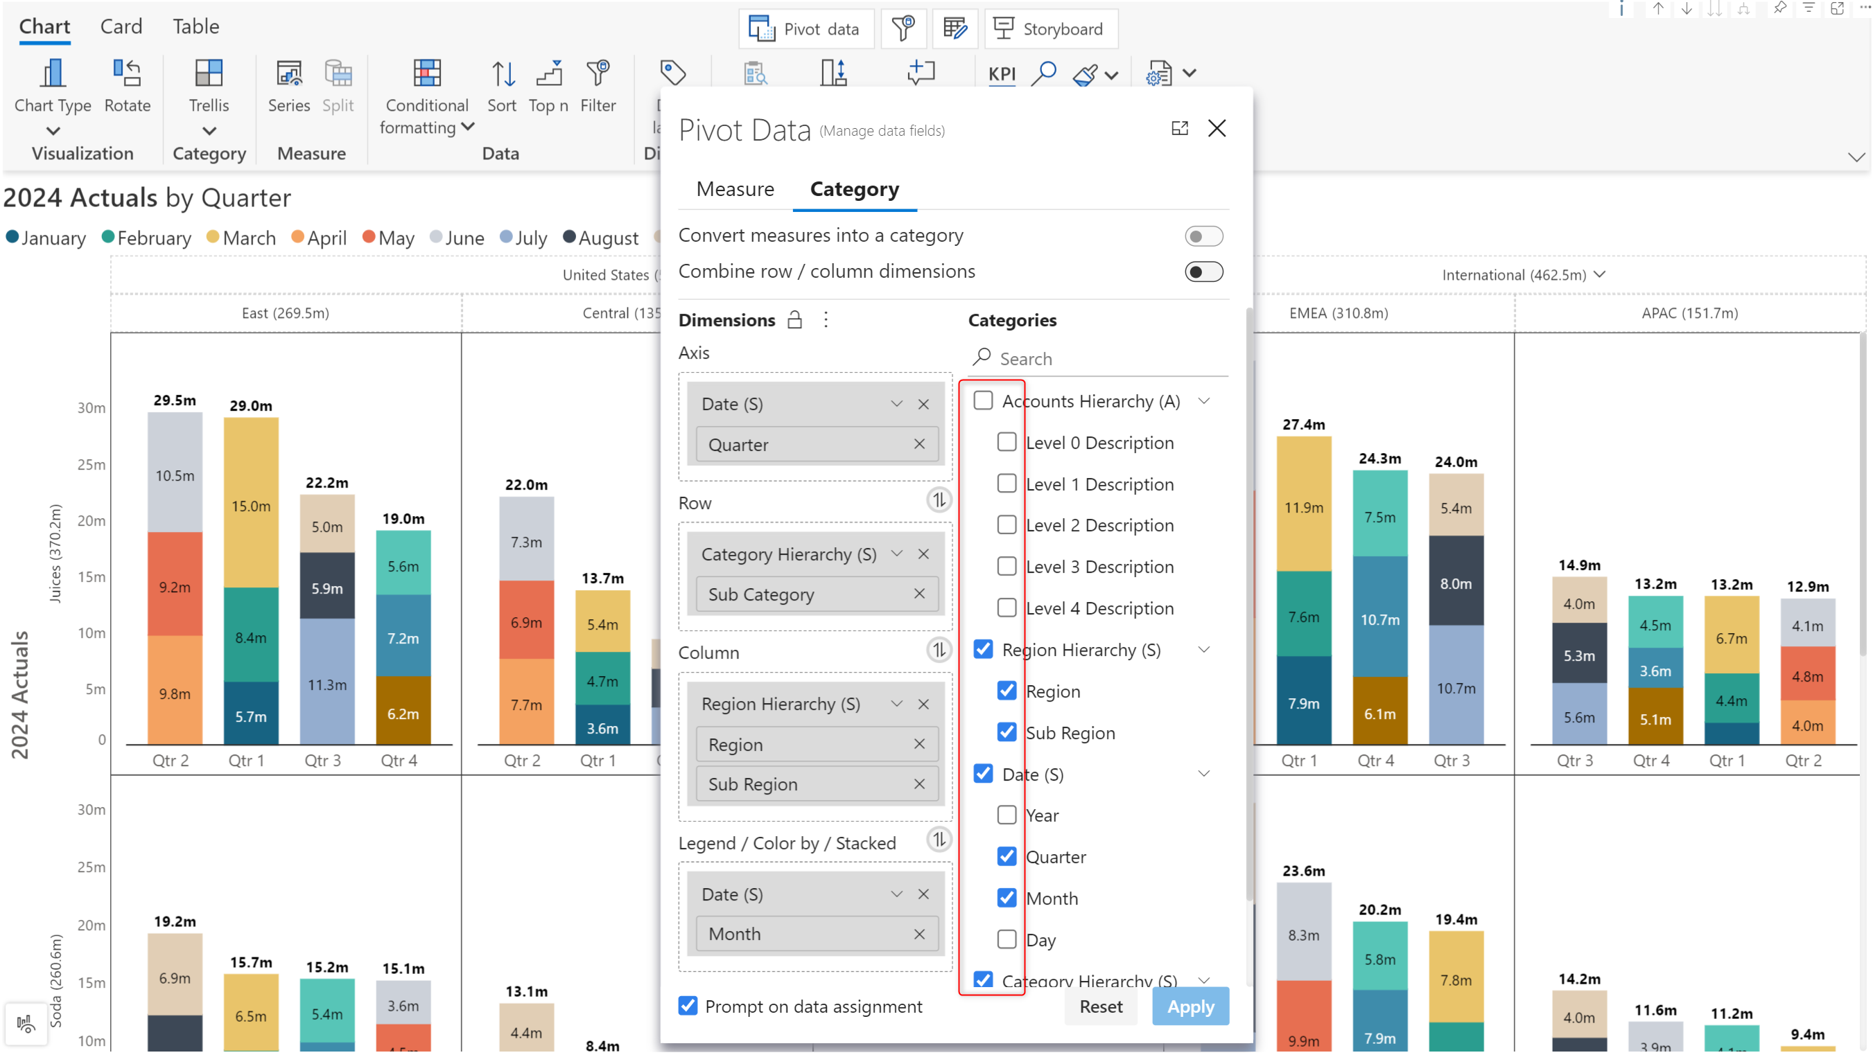Select the Category tab in Pivot Data
This screenshot has width=1873, height=1055.
(854, 189)
